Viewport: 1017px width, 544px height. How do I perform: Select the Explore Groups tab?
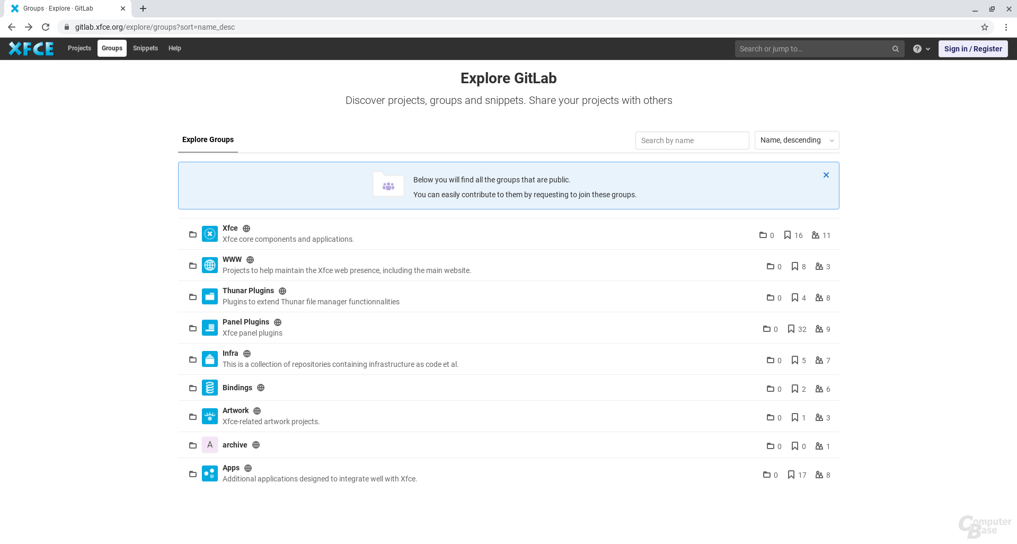tap(208, 140)
